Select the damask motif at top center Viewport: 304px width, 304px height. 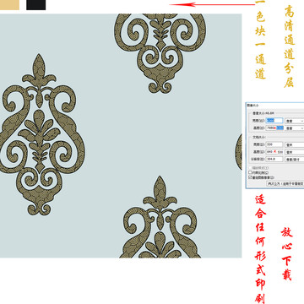(160, 53)
